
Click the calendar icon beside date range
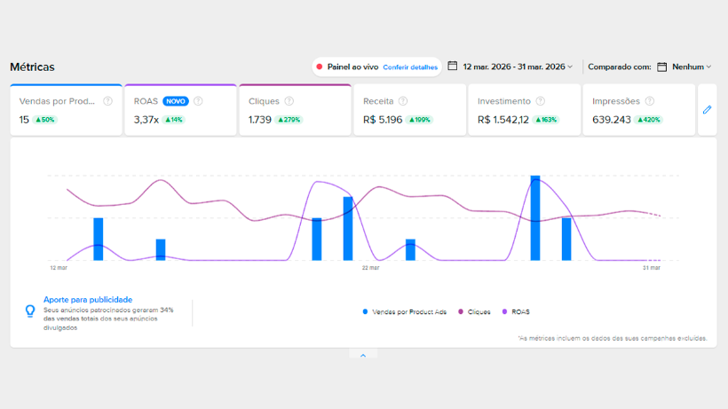pos(452,67)
